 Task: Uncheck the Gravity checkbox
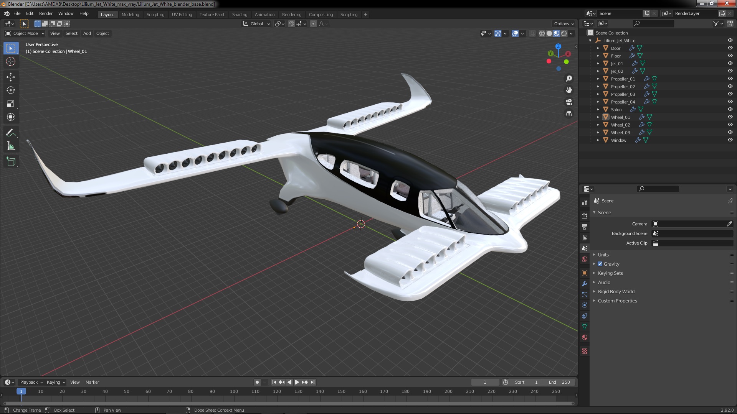pos(600,264)
